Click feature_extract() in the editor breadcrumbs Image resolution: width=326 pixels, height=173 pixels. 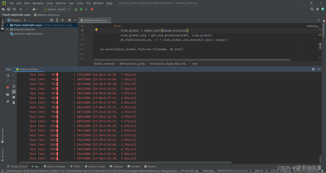tap(104, 64)
